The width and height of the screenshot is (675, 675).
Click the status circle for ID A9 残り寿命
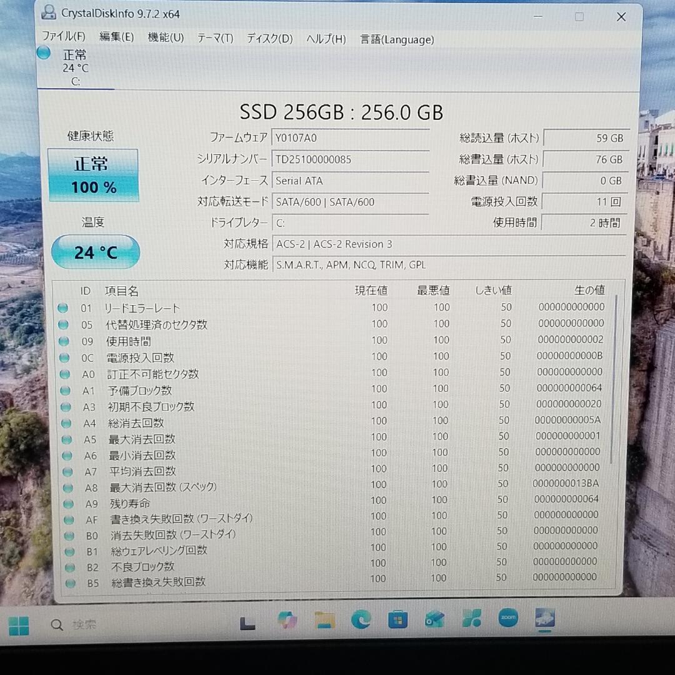coord(68,504)
